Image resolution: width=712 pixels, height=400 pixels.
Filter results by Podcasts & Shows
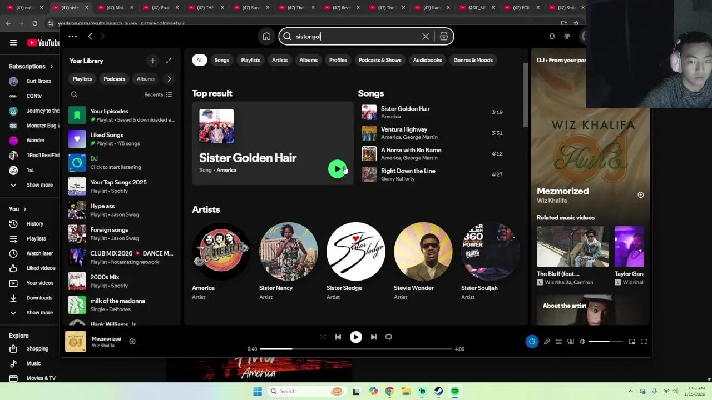(x=380, y=60)
